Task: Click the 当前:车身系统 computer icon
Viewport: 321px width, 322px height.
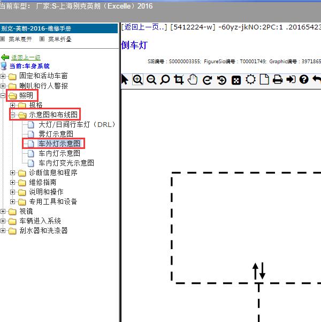Action: pos(4,66)
